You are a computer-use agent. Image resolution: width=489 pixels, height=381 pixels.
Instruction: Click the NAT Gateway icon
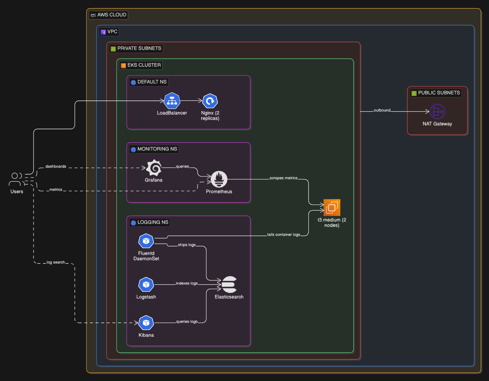(x=437, y=111)
